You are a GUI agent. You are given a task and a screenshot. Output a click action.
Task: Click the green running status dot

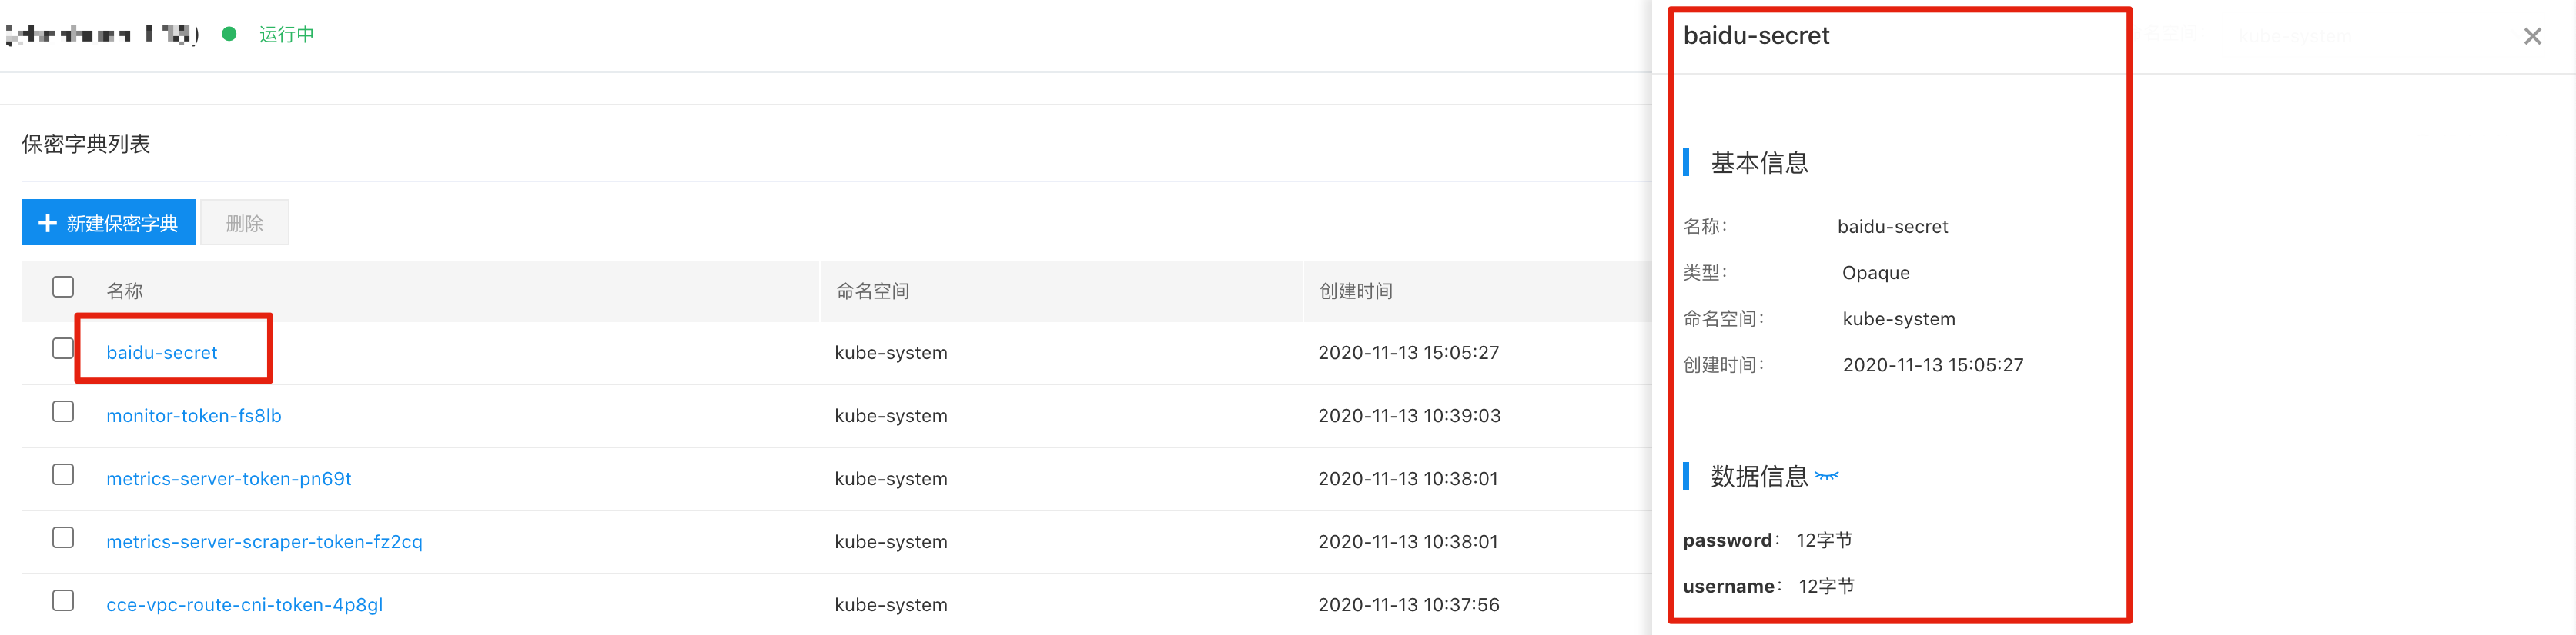(229, 34)
